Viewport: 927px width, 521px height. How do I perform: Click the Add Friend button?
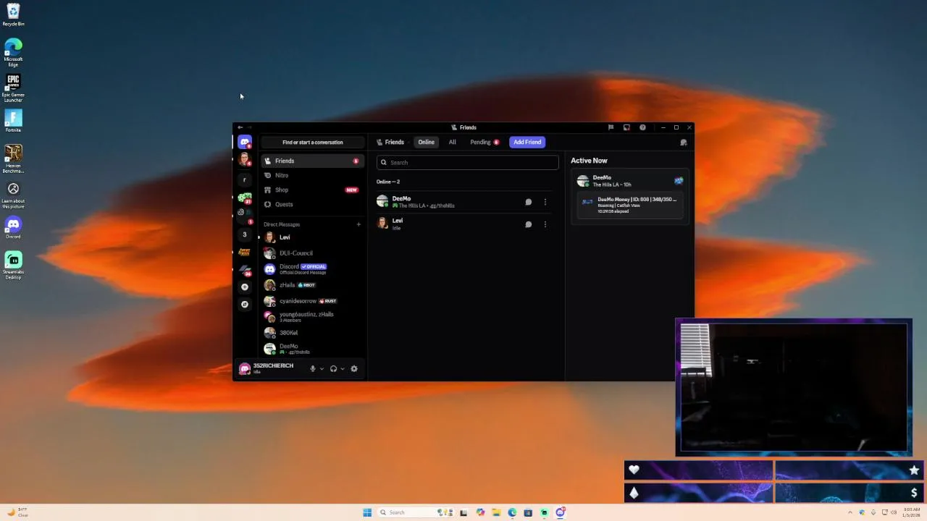coord(527,143)
